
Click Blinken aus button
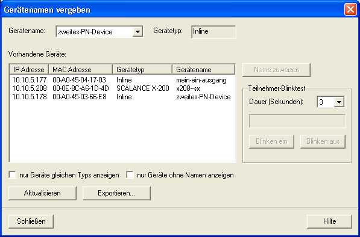pyautogui.click(x=323, y=141)
